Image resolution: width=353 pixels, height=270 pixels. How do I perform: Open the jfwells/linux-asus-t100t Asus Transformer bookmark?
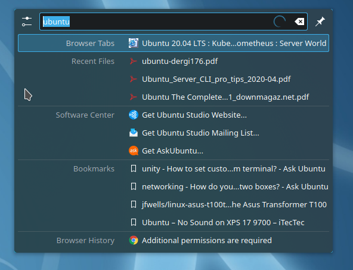pos(234,204)
